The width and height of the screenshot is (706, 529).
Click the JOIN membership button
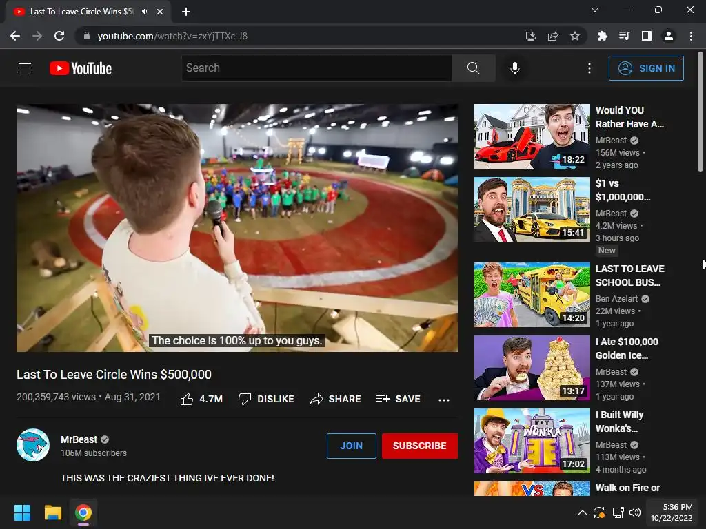pos(351,446)
